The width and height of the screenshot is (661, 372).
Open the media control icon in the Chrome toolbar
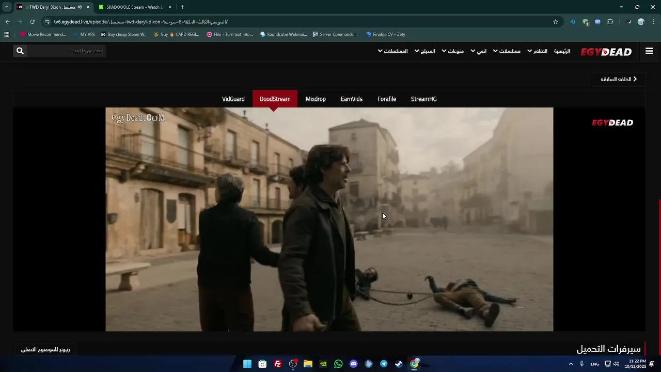pos(628,22)
